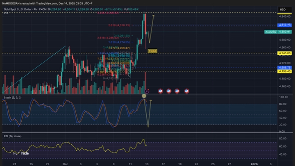Screen dimensions: 295x166
Task: Select the Pun Trade text in RSI pane
Action: coord(20,153)
